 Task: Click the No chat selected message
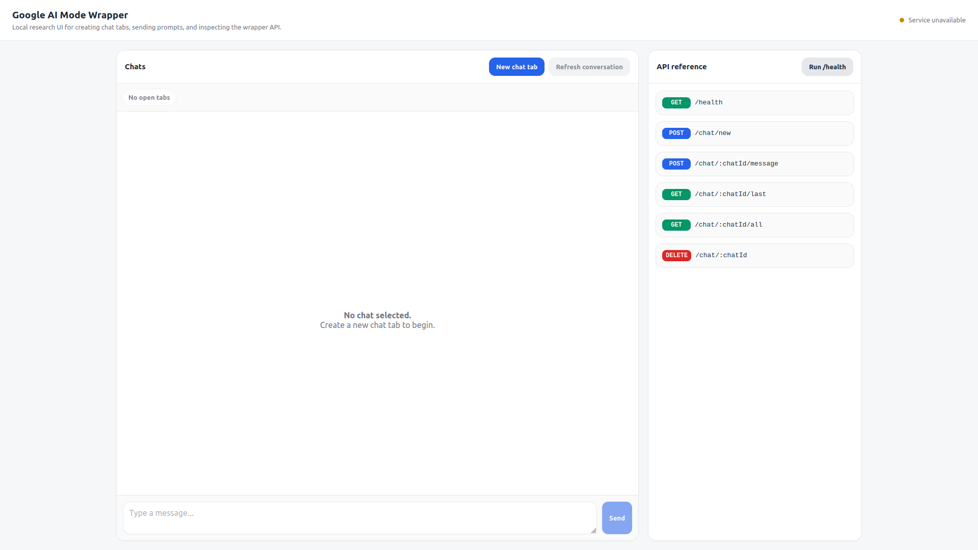pos(377,315)
